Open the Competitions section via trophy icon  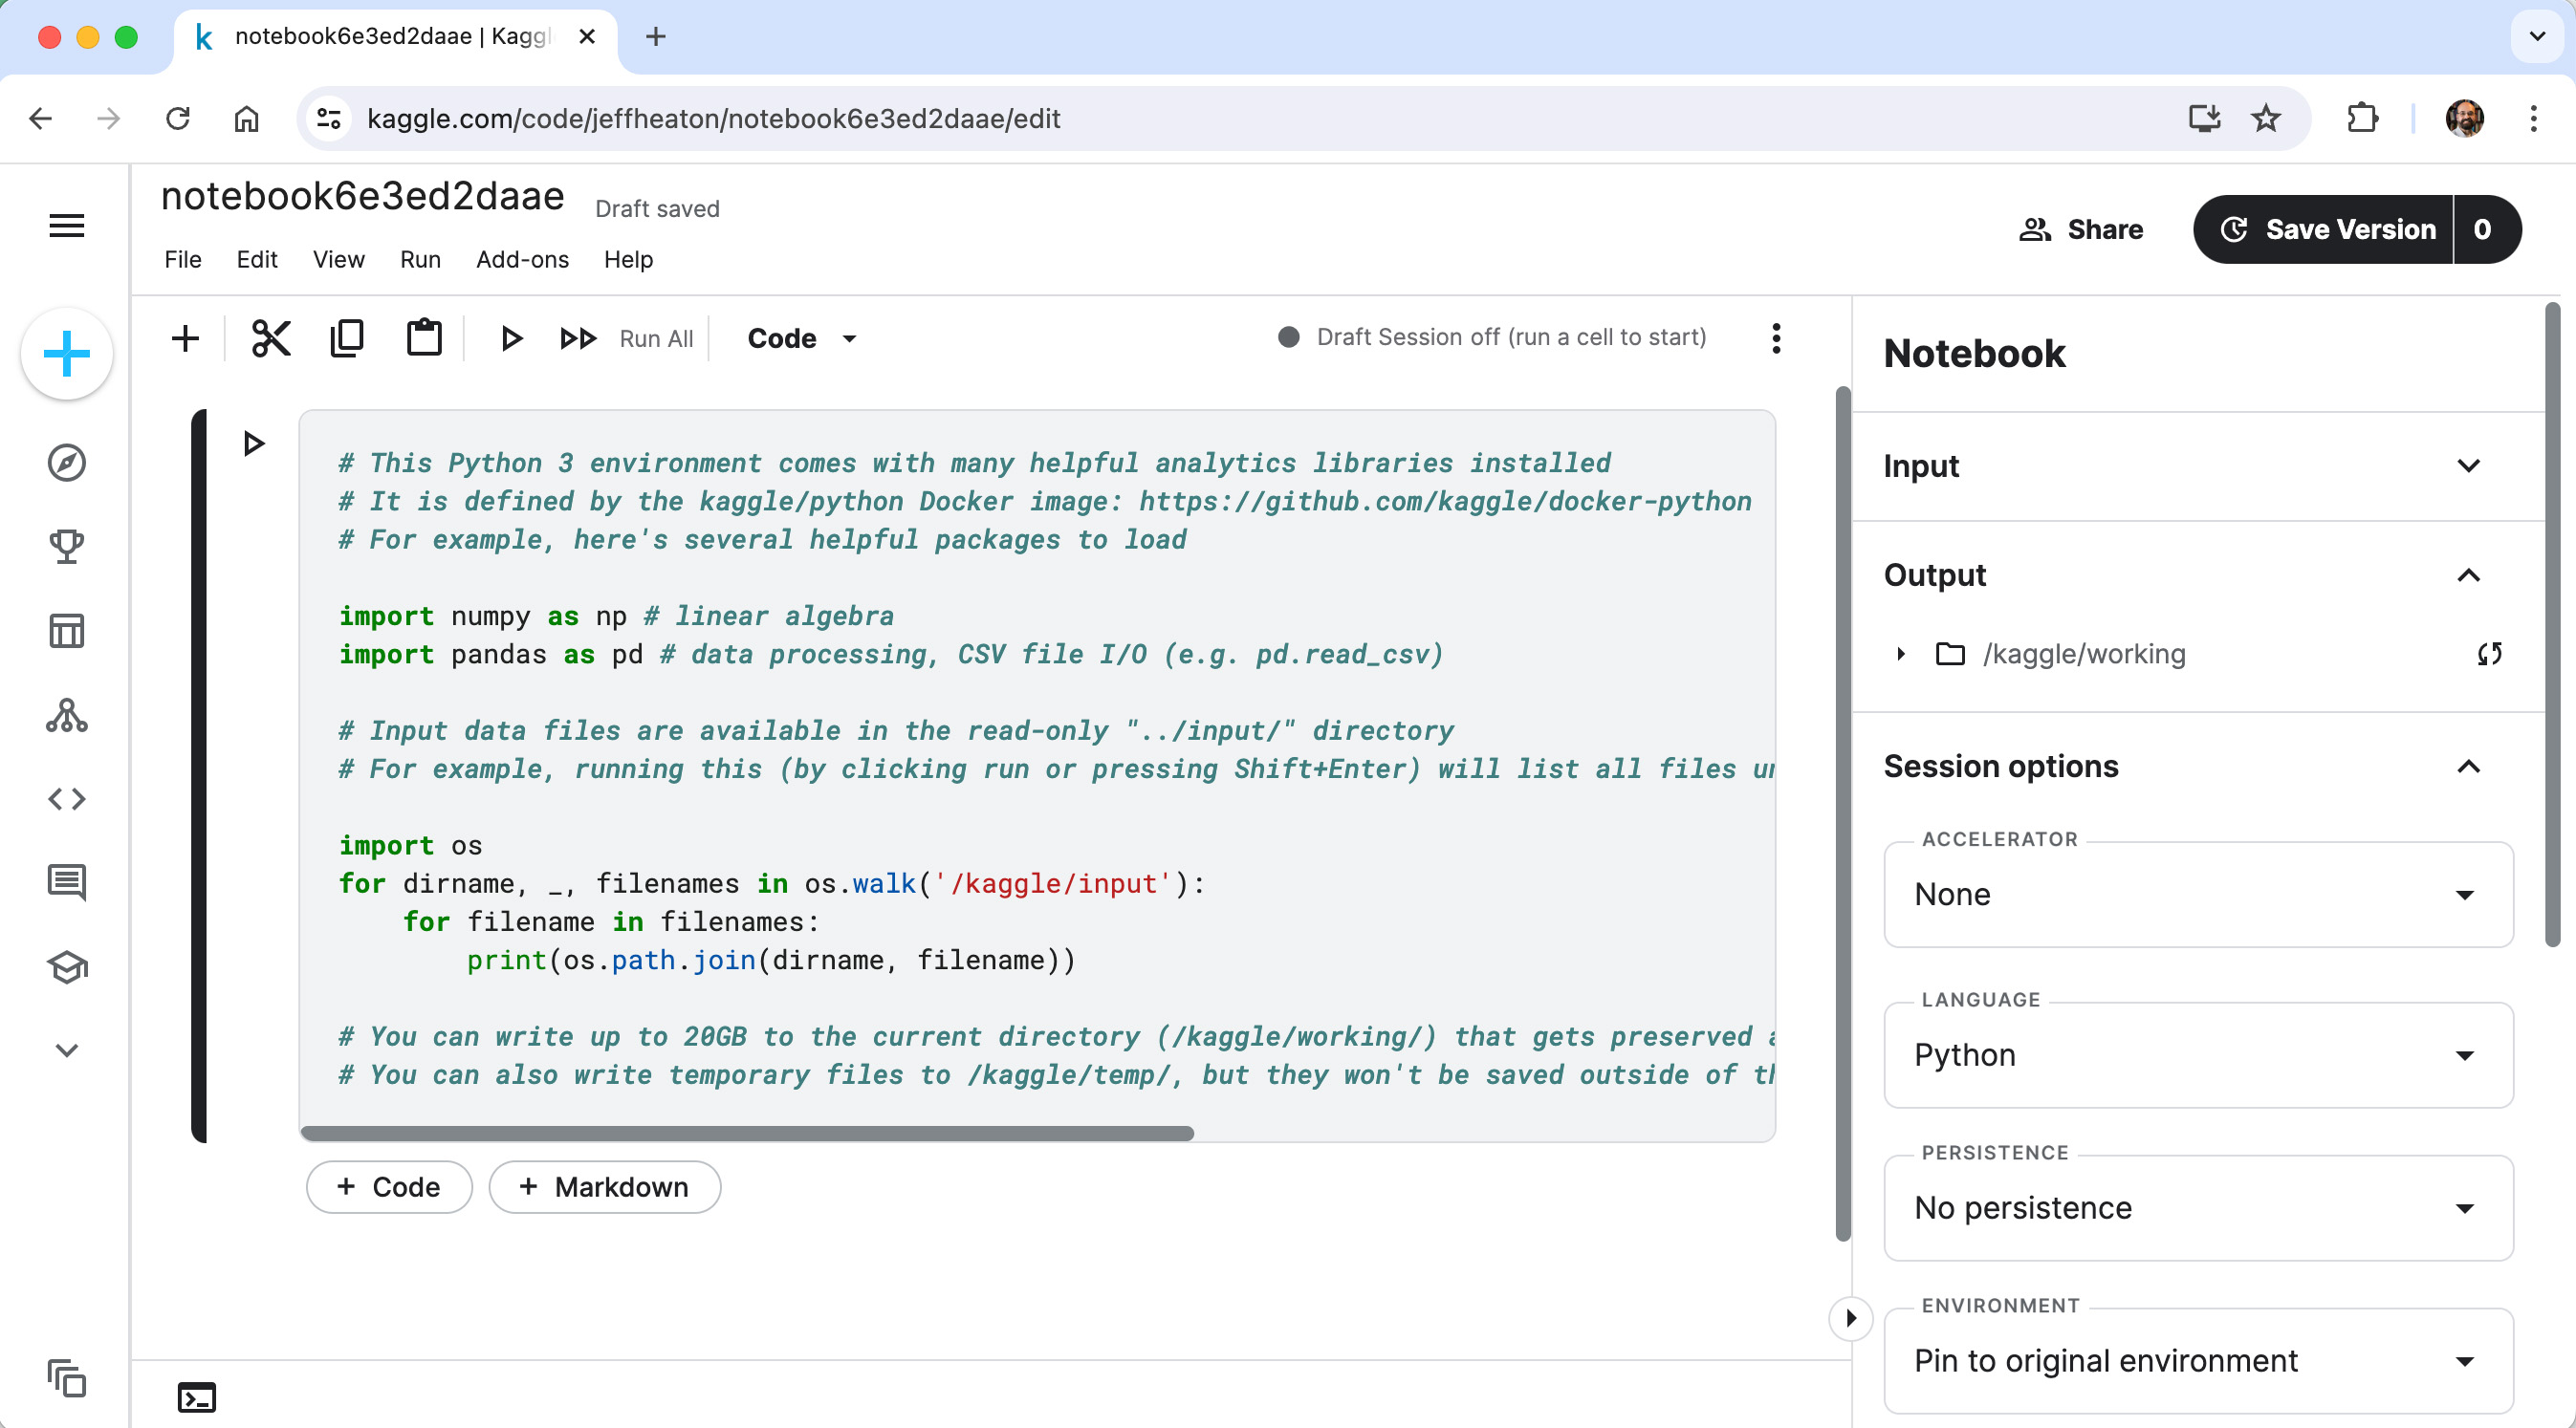pyautogui.click(x=66, y=546)
